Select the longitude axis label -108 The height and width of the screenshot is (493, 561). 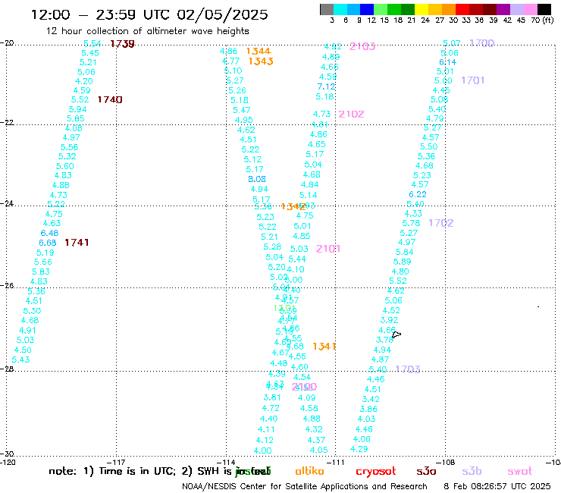[446, 462]
